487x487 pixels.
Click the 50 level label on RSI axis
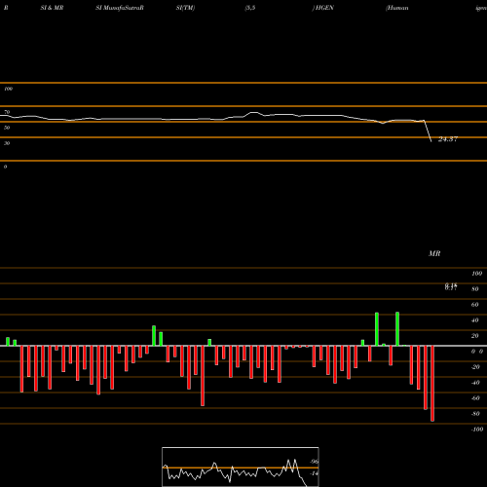tap(7, 128)
